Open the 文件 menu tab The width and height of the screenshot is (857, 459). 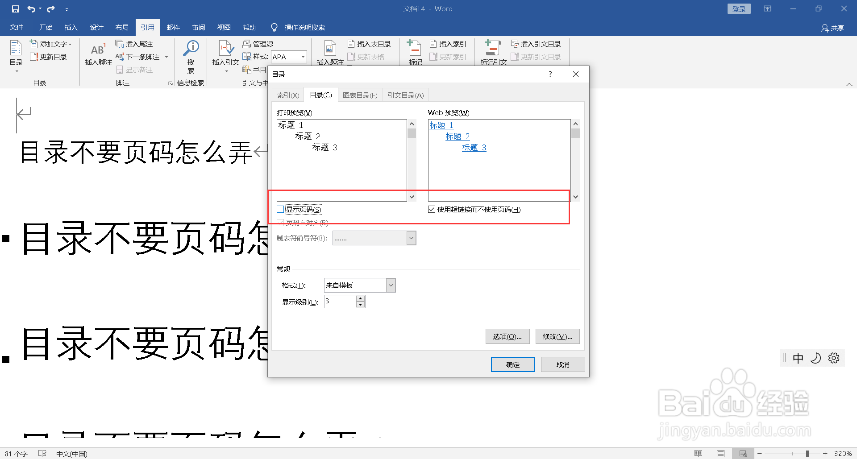pyautogui.click(x=17, y=27)
